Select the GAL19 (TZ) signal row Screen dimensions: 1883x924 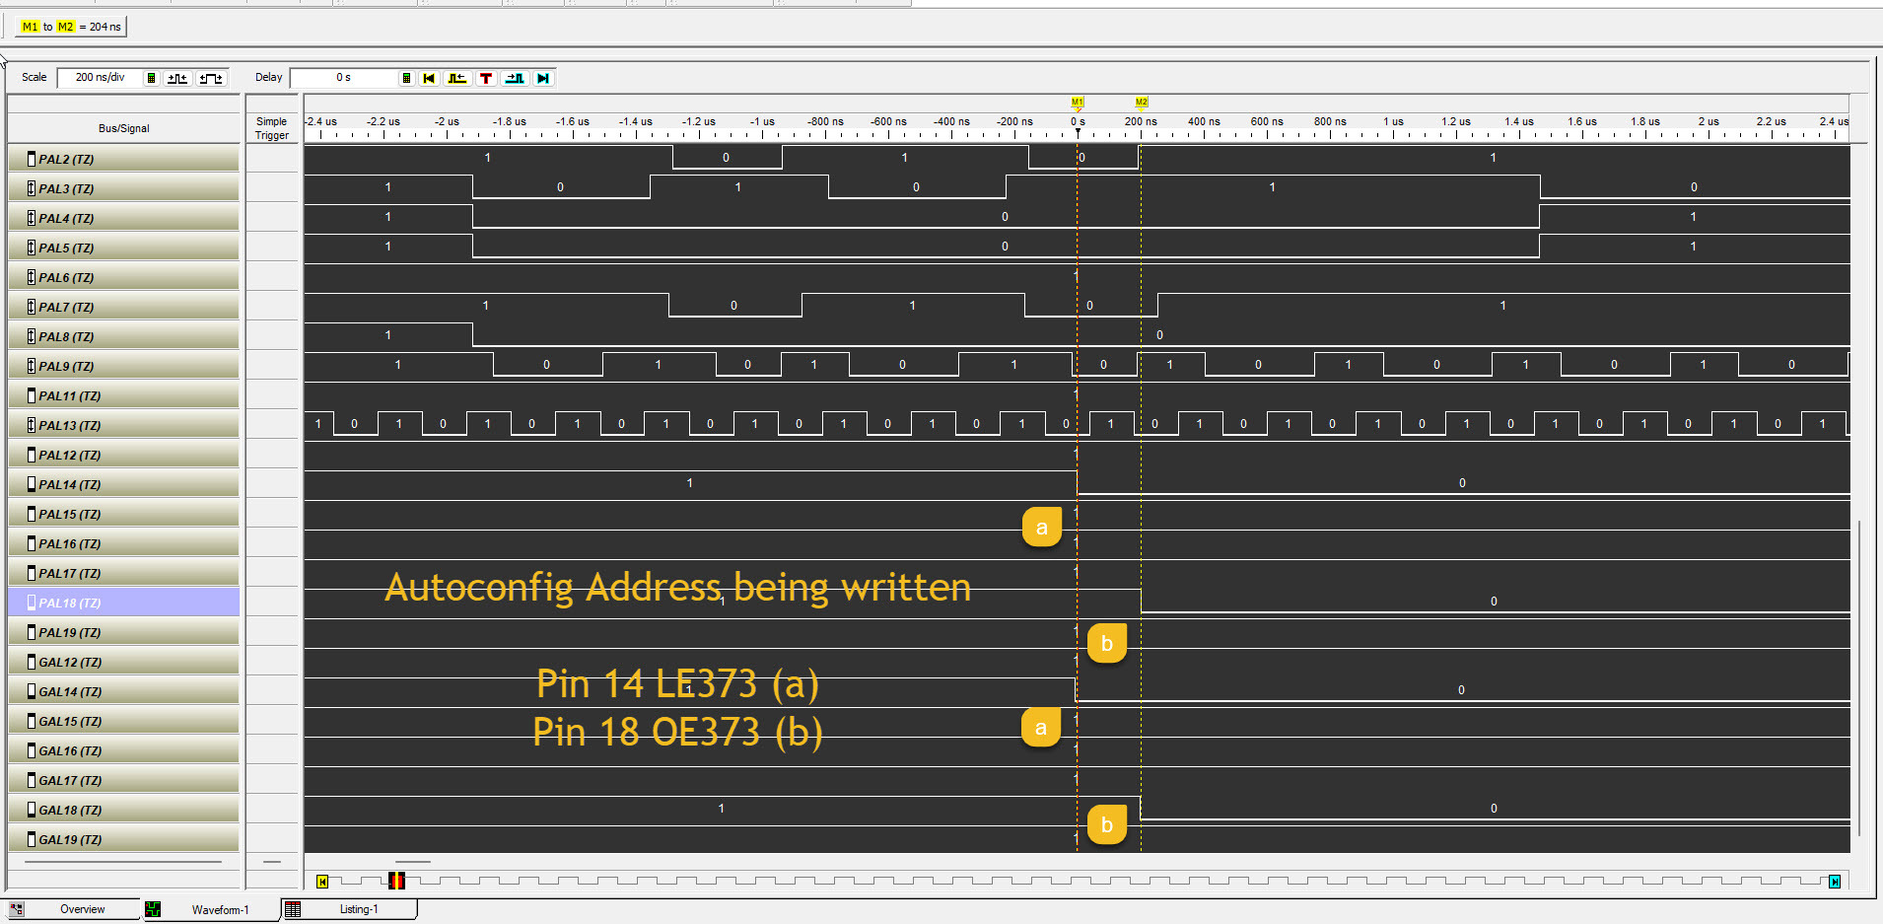124,839
